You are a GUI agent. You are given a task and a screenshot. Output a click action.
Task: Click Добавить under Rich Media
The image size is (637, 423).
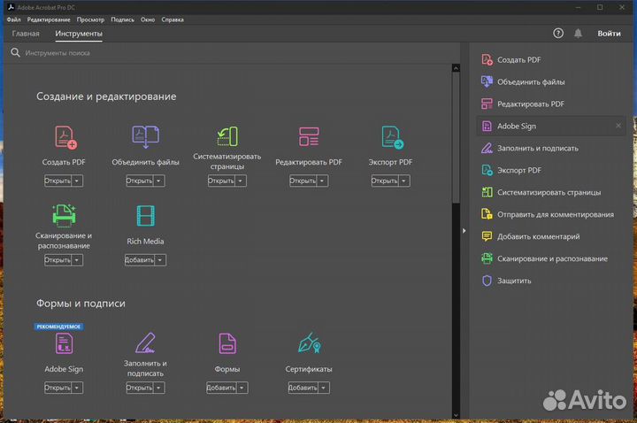click(140, 260)
